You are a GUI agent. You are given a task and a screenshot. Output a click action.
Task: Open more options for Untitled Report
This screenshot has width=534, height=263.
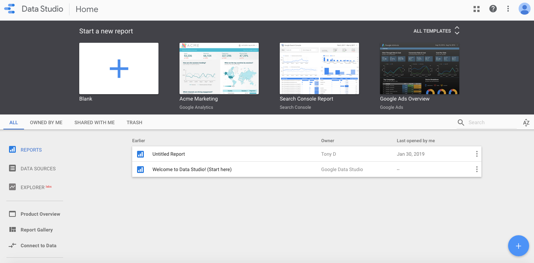click(x=477, y=154)
